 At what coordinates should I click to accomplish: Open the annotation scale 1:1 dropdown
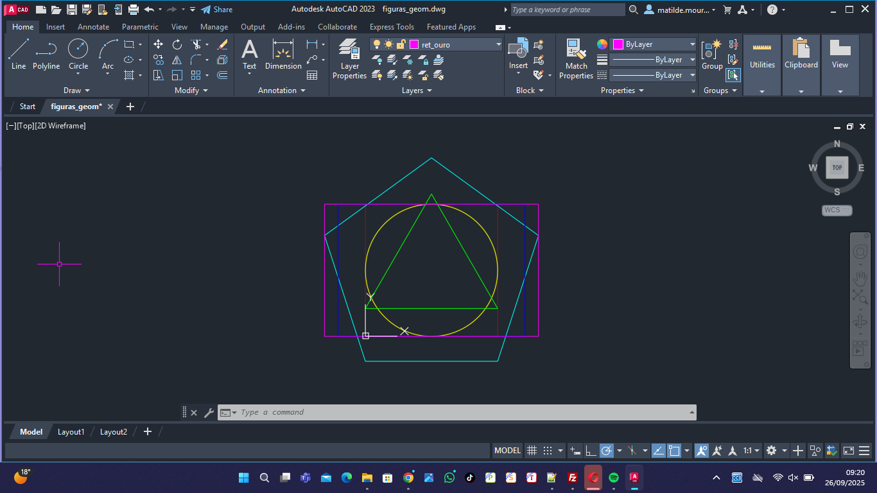pyautogui.click(x=751, y=451)
